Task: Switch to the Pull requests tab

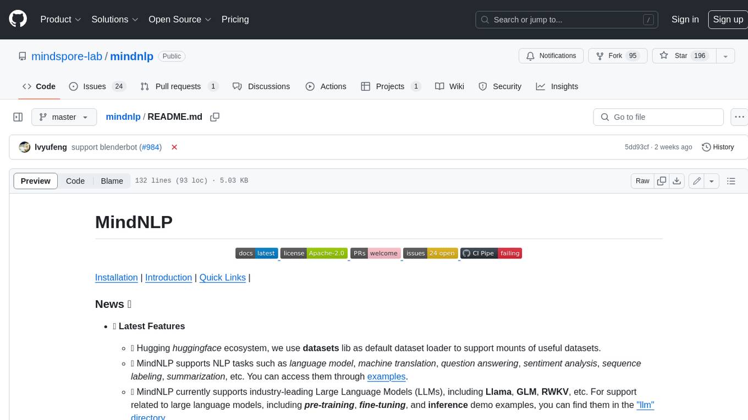Action: pos(179,86)
